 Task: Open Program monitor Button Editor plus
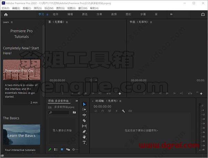pos(201,94)
